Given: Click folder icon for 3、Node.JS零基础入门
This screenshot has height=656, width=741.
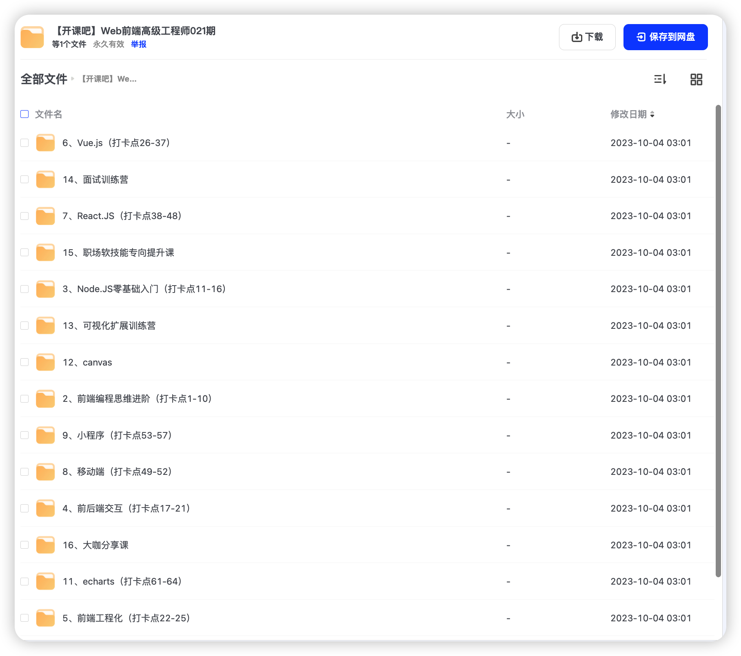Looking at the screenshot, I should pyautogui.click(x=45, y=289).
